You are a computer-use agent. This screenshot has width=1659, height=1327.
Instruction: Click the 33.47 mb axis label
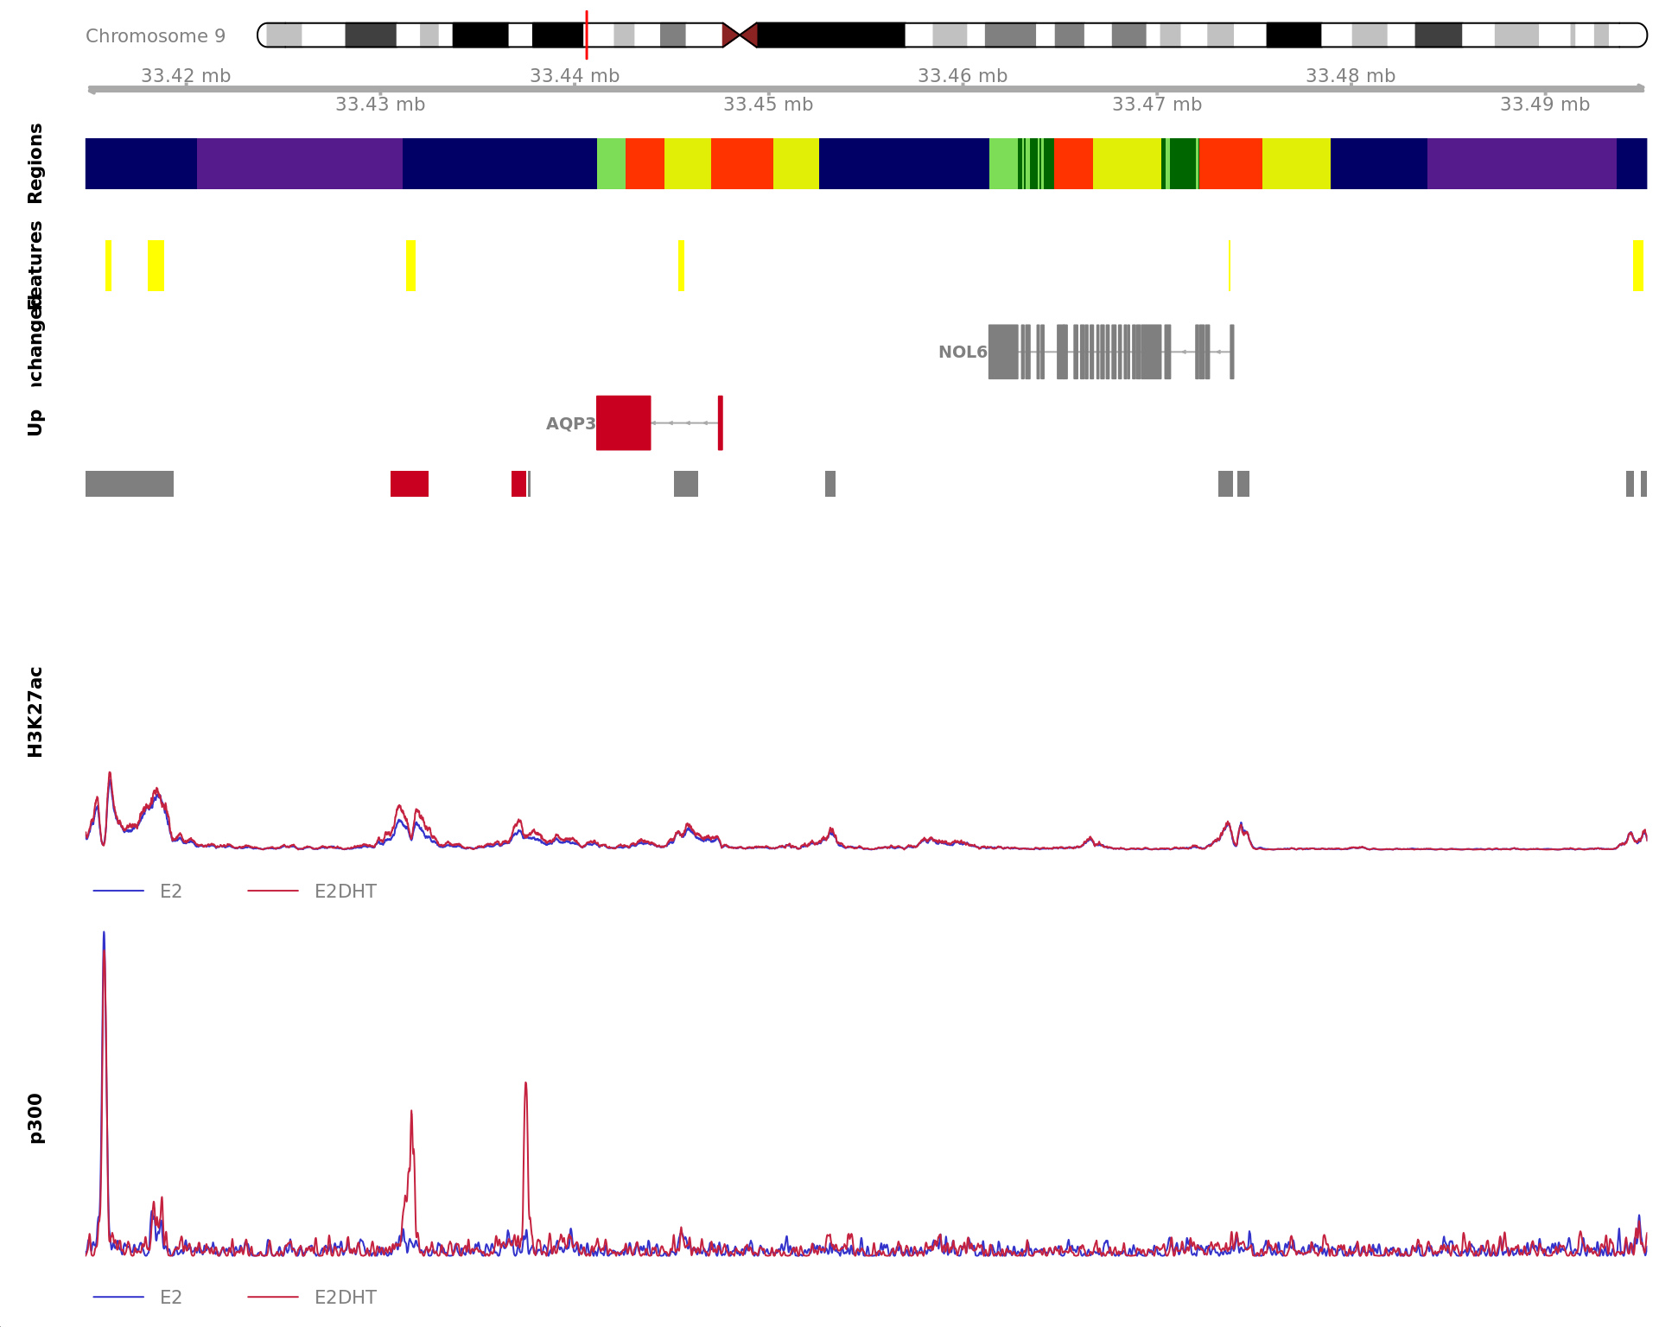point(1157,105)
